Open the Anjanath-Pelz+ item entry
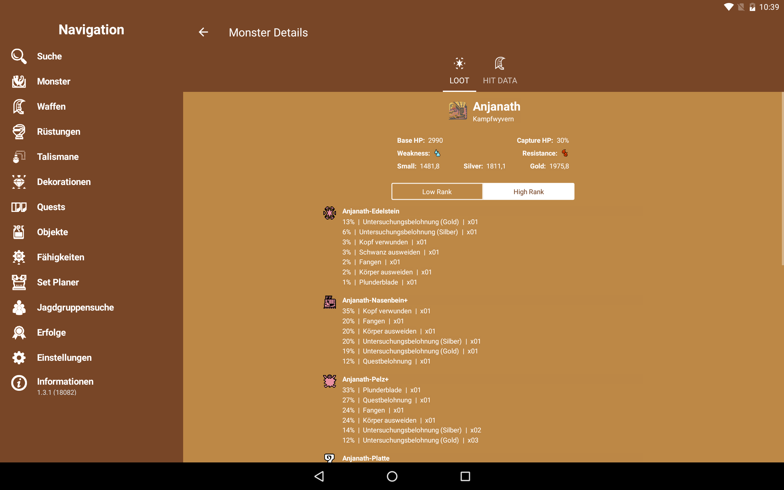This screenshot has height=490, width=784. [x=365, y=379]
